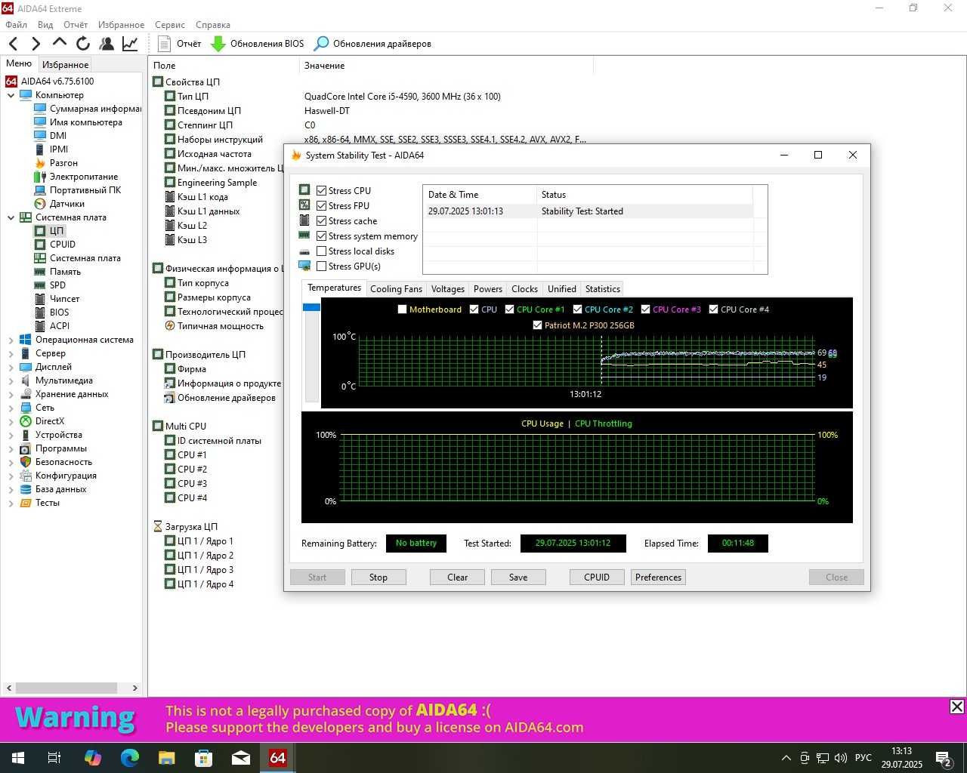Click the Forward navigation arrow in toolbar
967x773 pixels.
[36, 44]
